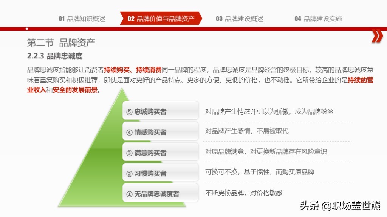Select the ③ 满意购买者 pyramid level icon
387x217 pixels.
tap(160, 151)
